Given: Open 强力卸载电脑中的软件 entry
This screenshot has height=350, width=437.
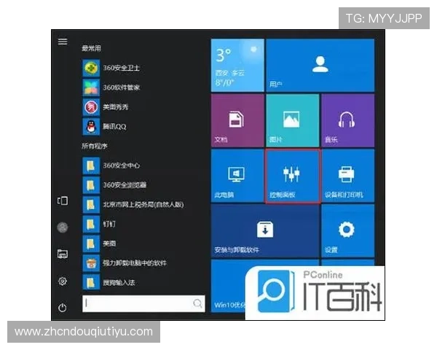Looking at the screenshot, I should coord(125,263).
